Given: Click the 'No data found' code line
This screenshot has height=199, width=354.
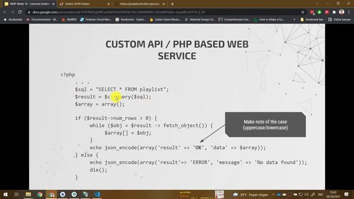Looking at the screenshot, I should point(198,163).
